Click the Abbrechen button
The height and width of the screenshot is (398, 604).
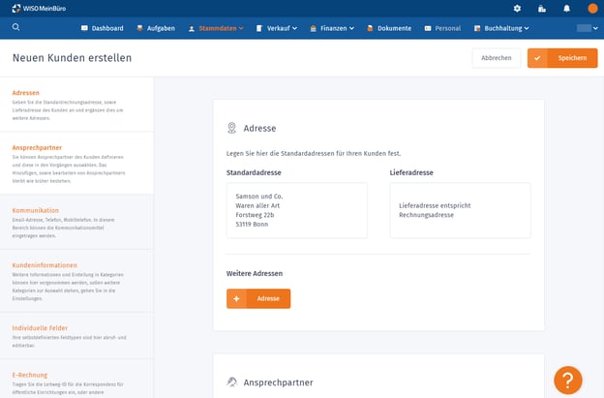click(496, 58)
